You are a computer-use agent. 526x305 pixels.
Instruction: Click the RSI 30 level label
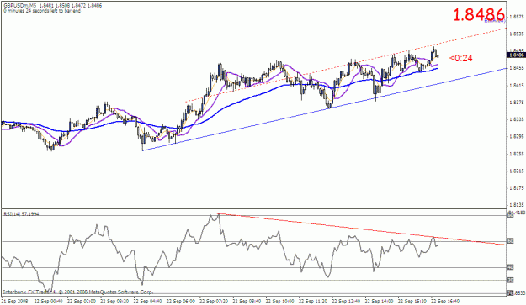511,280
